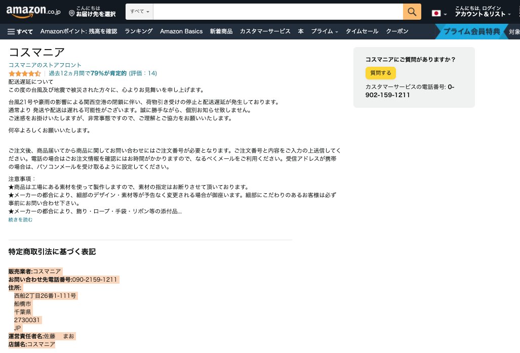Viewport: 520px width, 353px height.
Task: Click the 090-2159-1211 contact number
Action: [95, 280]
